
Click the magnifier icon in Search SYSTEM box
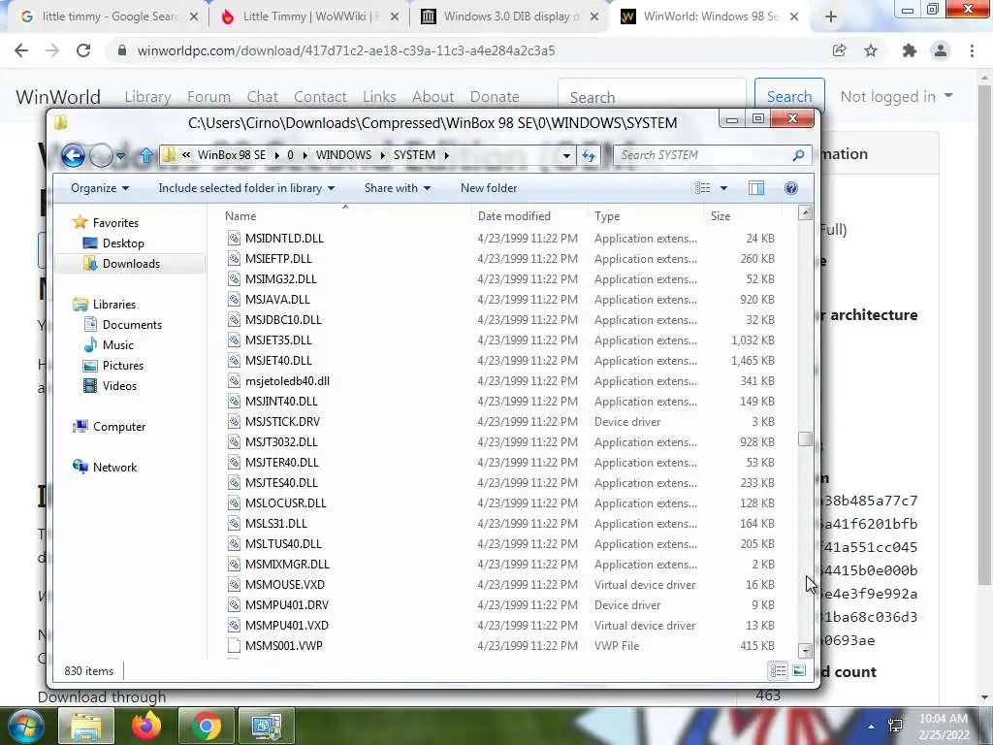[x=798, y=155]
